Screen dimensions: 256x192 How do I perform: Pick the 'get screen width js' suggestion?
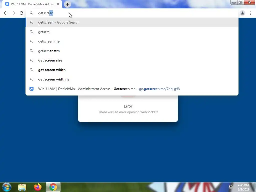coord(132,79)
